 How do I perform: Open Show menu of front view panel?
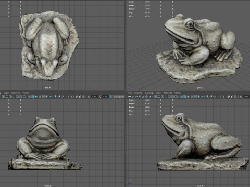[x=6, y=93]
